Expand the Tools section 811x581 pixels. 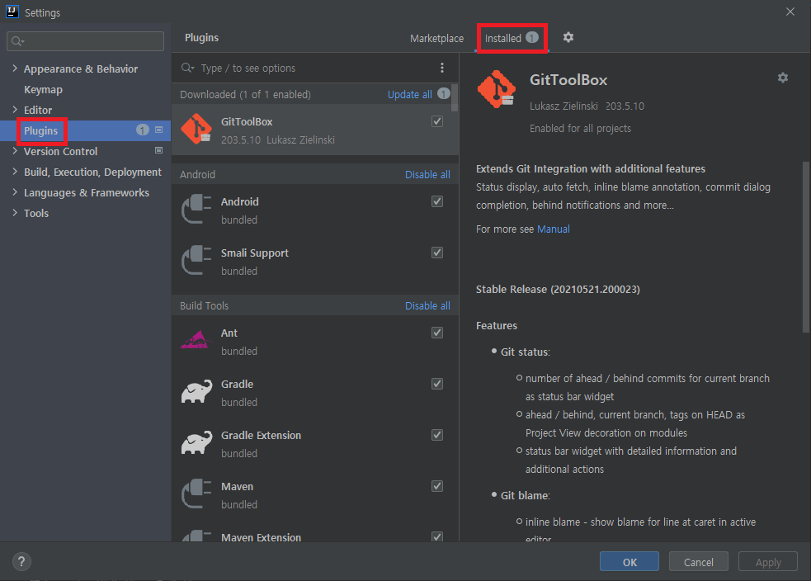[x=15, y=213]
